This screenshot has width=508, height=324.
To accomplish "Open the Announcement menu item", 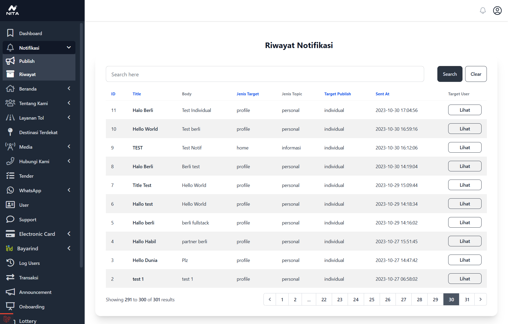I will click(x=35, y=292).
